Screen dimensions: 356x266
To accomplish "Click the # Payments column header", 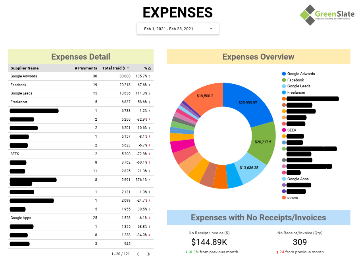I will click(x=86, y=68).
